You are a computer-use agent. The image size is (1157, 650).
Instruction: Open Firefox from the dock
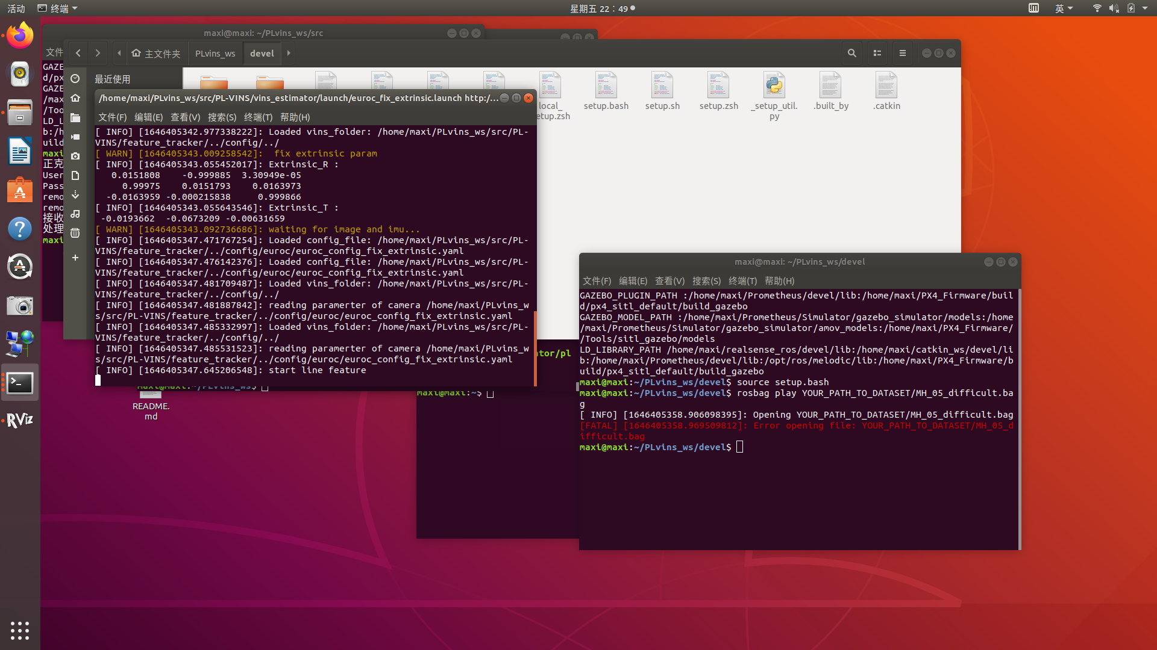(19, 36)
